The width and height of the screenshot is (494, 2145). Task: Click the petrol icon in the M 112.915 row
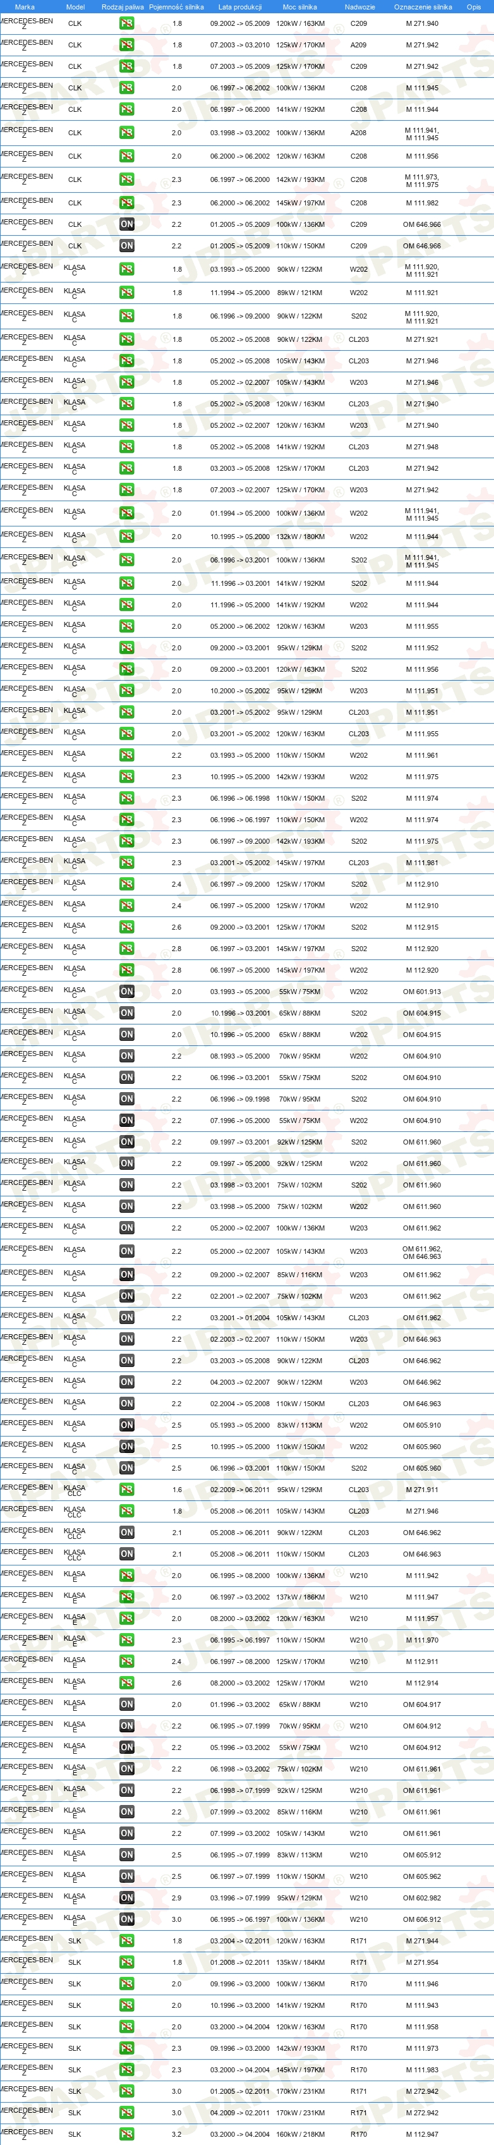(x=126, y=927)
